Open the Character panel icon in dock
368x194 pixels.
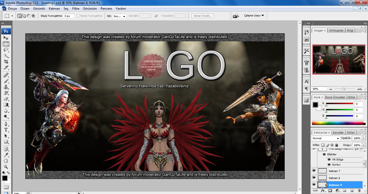tap(306, 81)
